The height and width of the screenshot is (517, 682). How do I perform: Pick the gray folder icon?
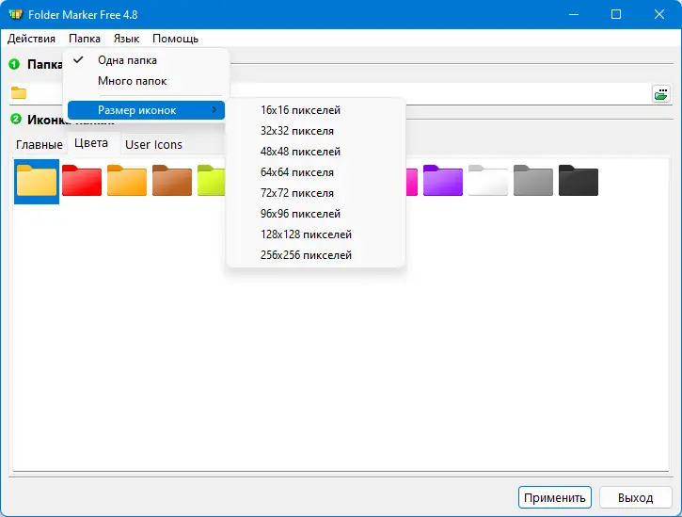point(533,180)
